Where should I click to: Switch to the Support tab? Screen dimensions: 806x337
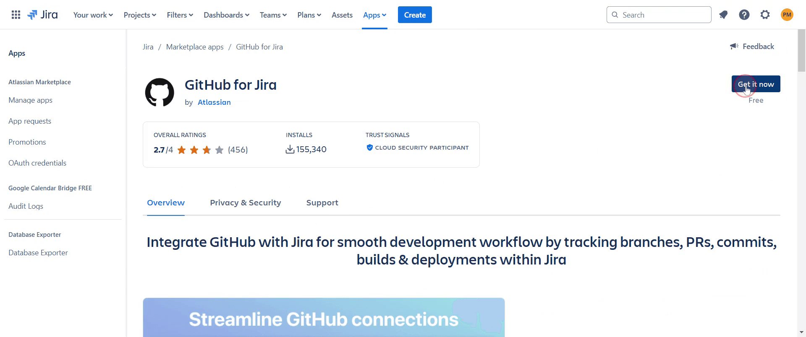point(322,203)
